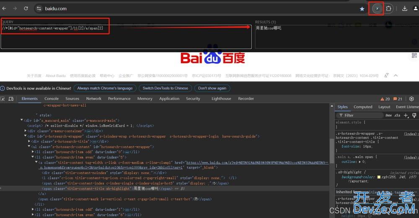This screenshot has height=218, width=419.
Task: Click Switch DevTools to Chinese
Action: pos(165,88)
